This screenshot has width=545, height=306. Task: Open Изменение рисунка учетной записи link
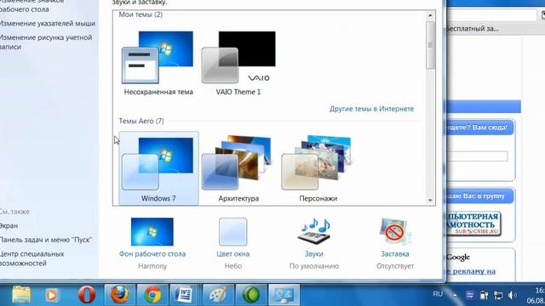coord(46,42)
